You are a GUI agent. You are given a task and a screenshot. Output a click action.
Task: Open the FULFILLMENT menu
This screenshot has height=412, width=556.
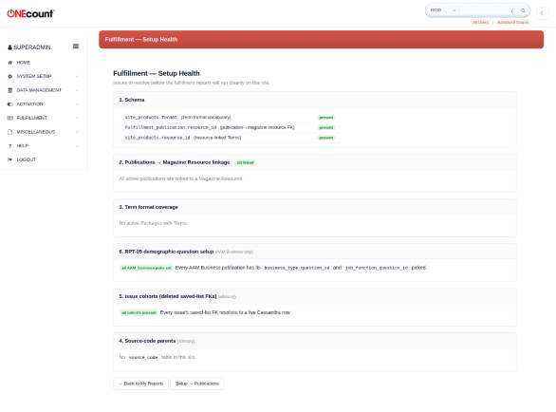coord(32,118)
